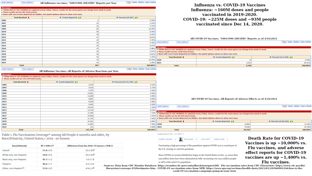This screenshot has height=176, width=312.
Task: Click Top tab in influenza DEATH reports panel
Action: [129, 2]
